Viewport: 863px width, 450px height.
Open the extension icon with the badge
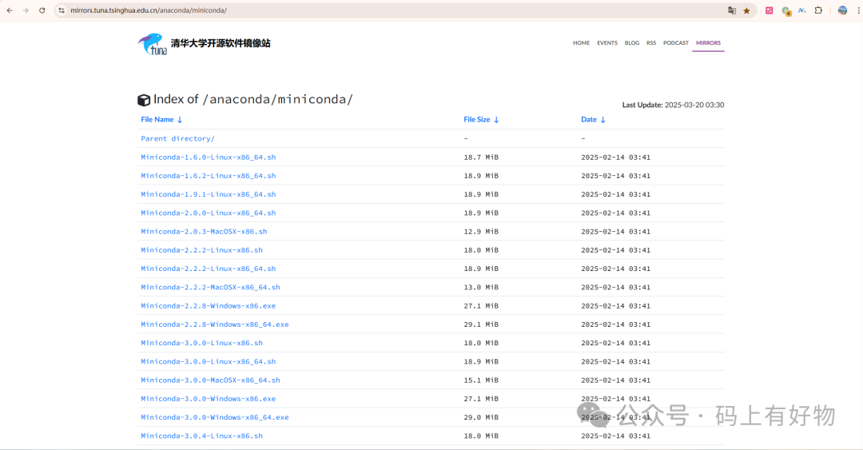[x=786, y=11]
